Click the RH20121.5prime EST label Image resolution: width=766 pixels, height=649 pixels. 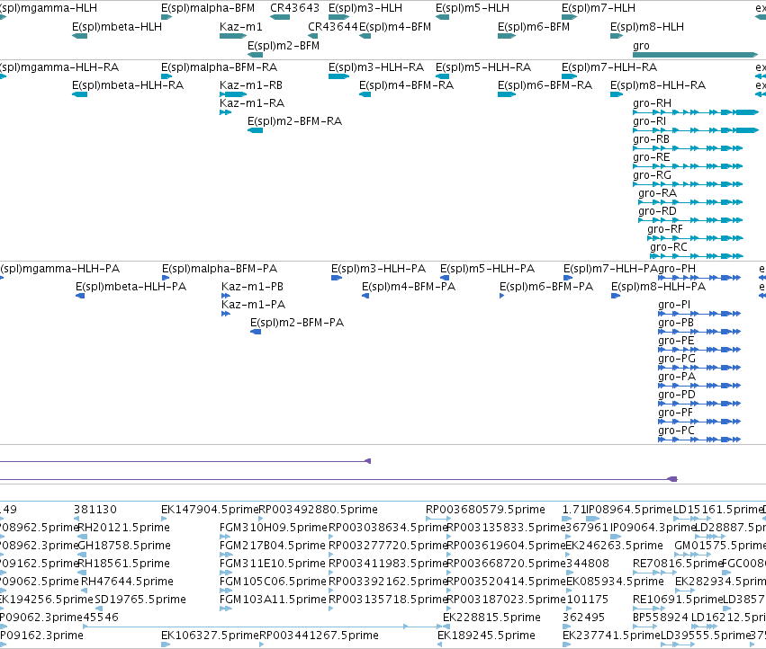point(124,528)
